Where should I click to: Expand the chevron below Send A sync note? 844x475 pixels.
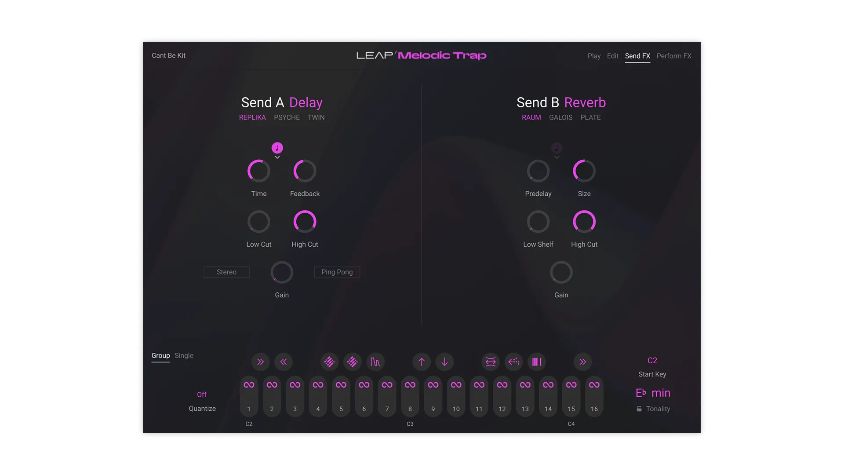[x=277, y=157]
